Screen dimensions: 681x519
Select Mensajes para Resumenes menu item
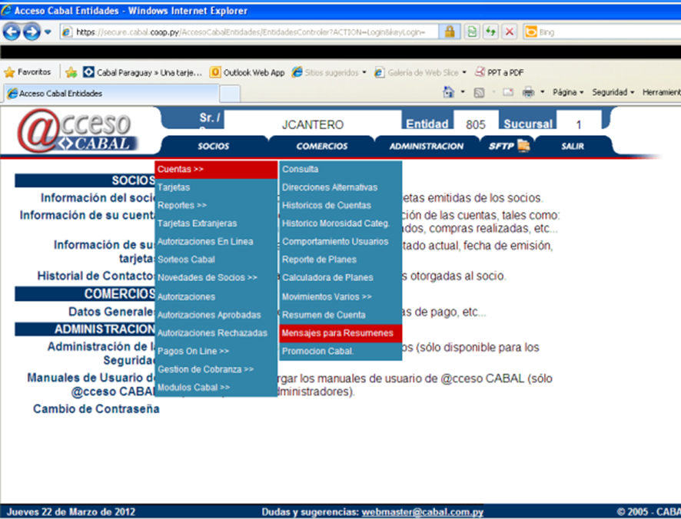click(337, 333)
